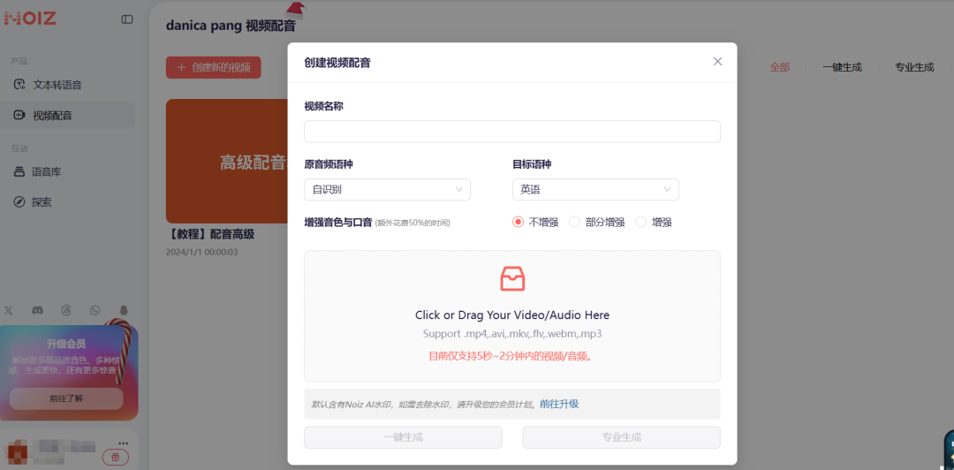Image resolution: width=954 pixels, height=470 pixels.
Task: Click the Threads social icon
Action: (x=66, y=310)
